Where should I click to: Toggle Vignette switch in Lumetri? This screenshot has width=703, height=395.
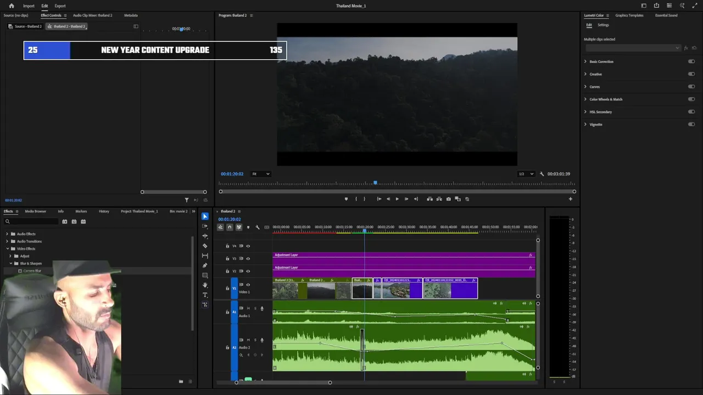691,125
